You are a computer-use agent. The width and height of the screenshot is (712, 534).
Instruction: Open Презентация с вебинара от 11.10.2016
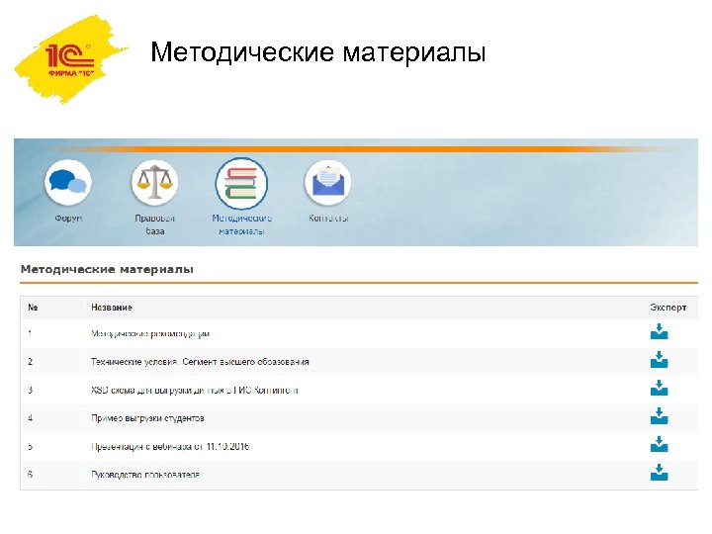[x=170, y=446]
